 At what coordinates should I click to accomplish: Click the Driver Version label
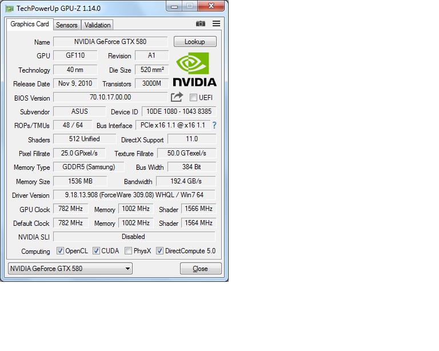(x=30, y=196)
